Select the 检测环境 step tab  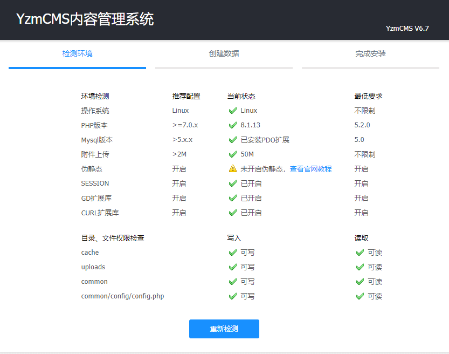pyautogui.click(x=77, y=53)
